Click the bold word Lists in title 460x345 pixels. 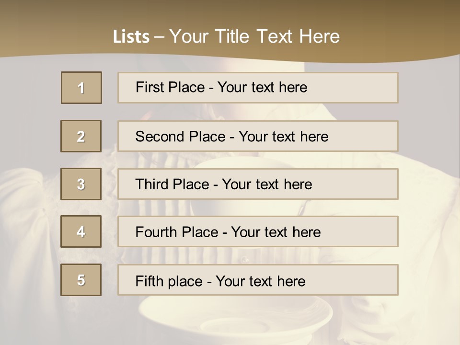point(131,37)
